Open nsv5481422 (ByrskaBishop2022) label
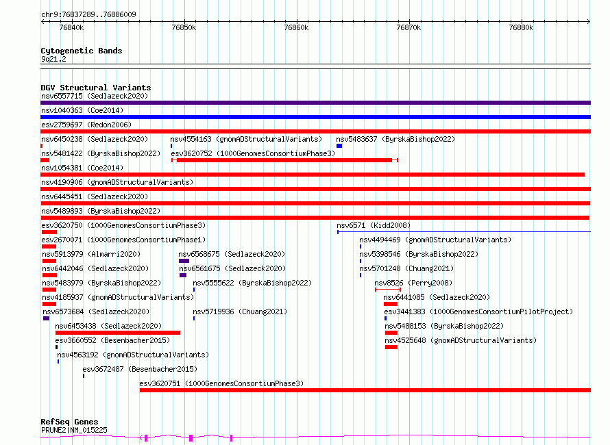610x445 pixels. coord(101,153)
